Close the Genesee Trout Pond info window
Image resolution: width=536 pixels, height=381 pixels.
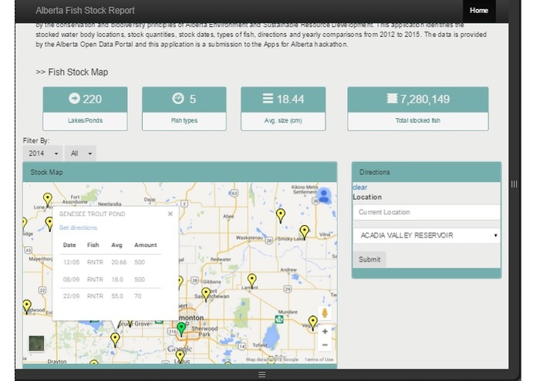pos(170,214)
